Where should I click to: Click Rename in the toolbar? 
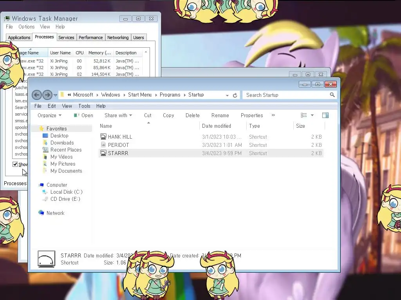point(220,115)
